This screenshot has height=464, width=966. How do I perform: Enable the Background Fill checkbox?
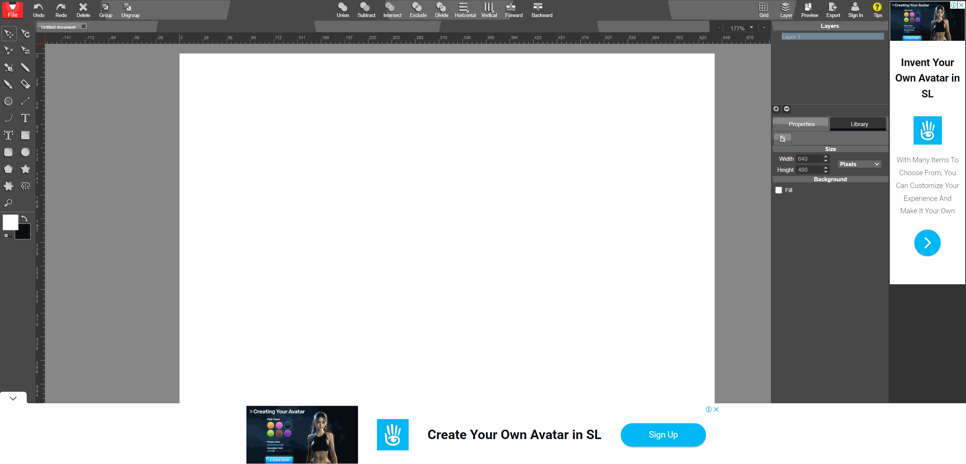tap(778, 190)
